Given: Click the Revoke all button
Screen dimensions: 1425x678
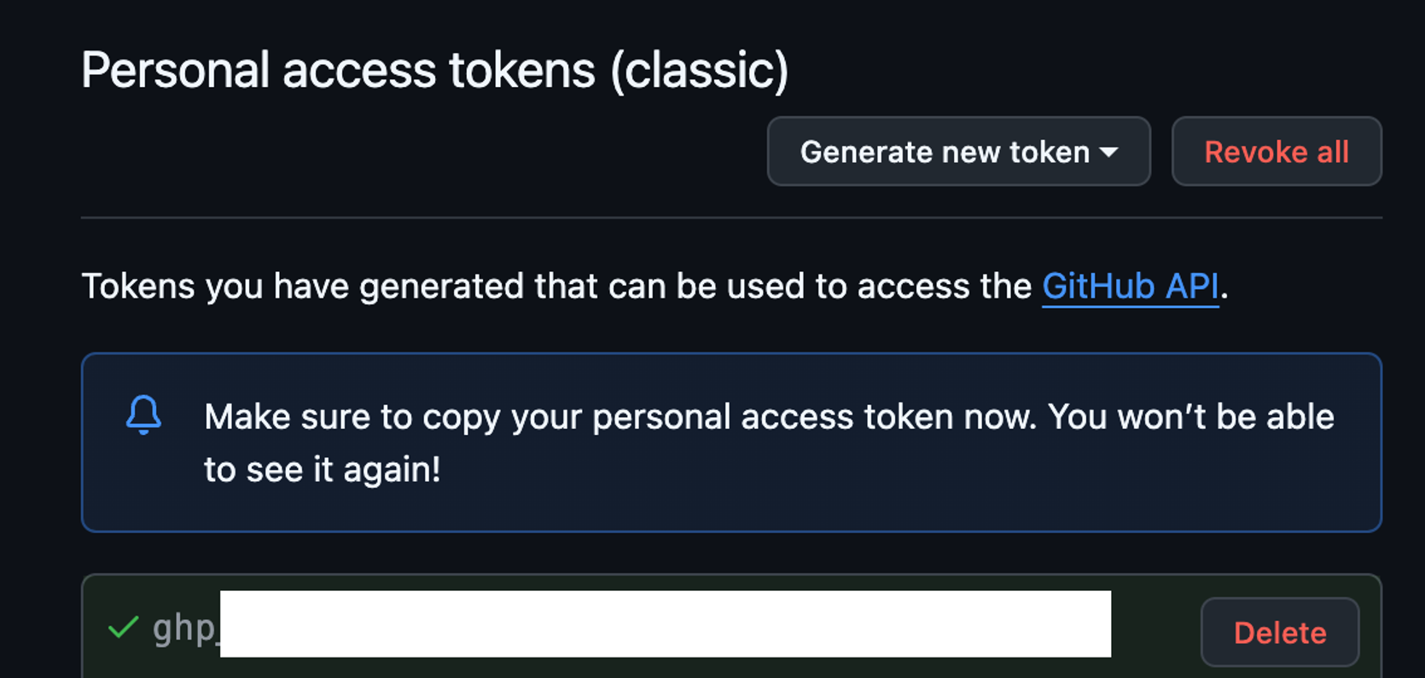Looking at the screenshot, I should (1276, 151).
